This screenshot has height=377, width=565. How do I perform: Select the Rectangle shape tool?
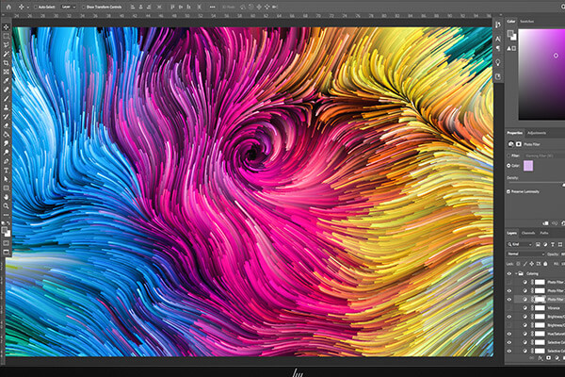click(x=7, y=188)
